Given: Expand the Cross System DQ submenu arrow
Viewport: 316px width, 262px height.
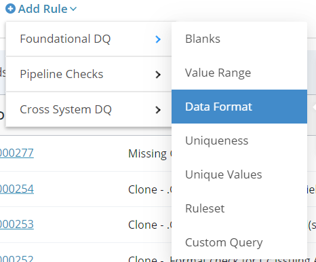Looking at the screenshot, I should click(158, 110).
